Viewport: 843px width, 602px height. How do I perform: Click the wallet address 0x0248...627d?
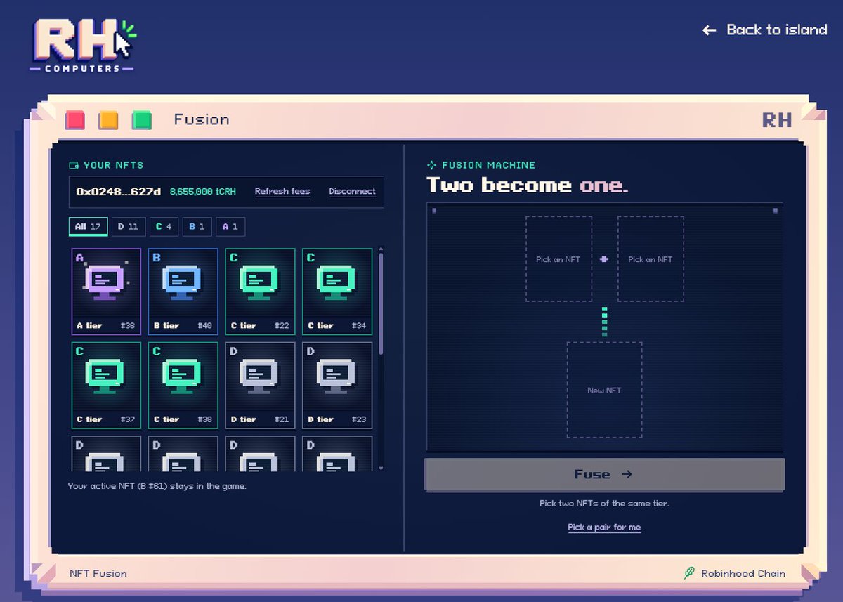pyautogui.click(x=119, y=192)
